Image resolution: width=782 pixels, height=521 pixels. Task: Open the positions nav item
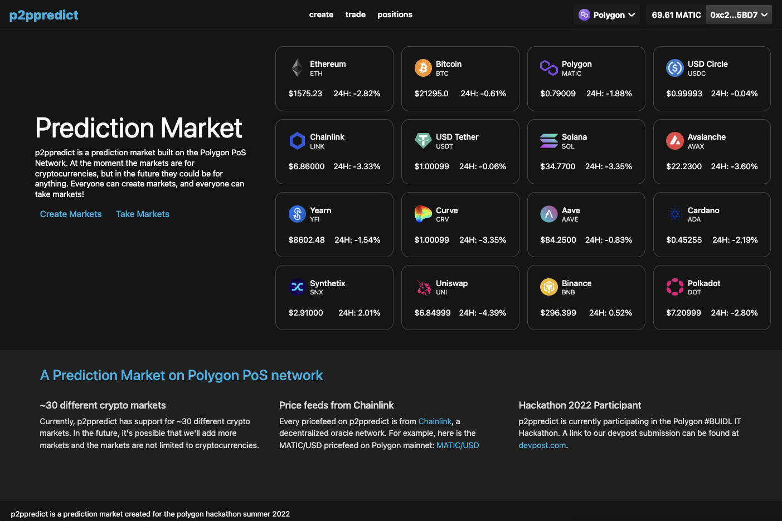click(x=395, y=14)
